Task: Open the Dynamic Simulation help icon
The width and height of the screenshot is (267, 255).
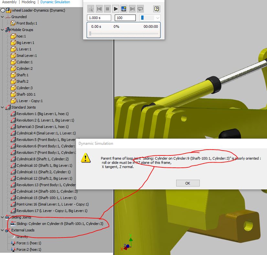Action: tap(156, 9)
